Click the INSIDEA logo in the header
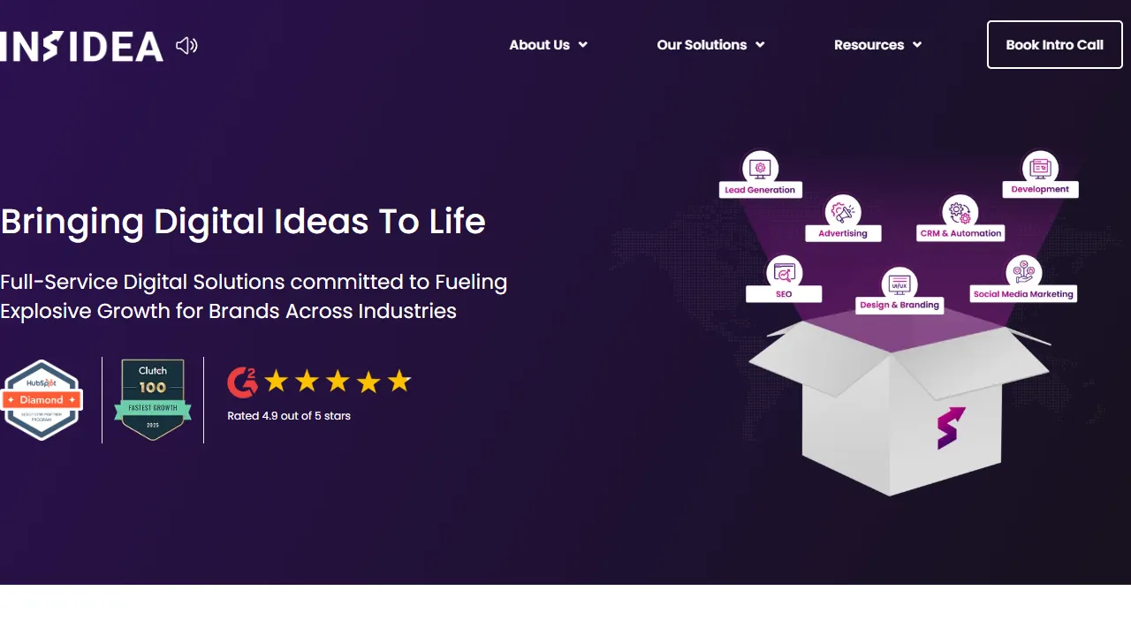Image resolution: width=1131 pixels, height=636 pixels. (x=82, y=44)
